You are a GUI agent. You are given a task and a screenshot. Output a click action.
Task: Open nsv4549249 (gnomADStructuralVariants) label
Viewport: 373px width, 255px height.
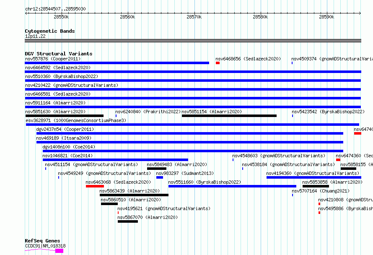[x=104, y=173]
